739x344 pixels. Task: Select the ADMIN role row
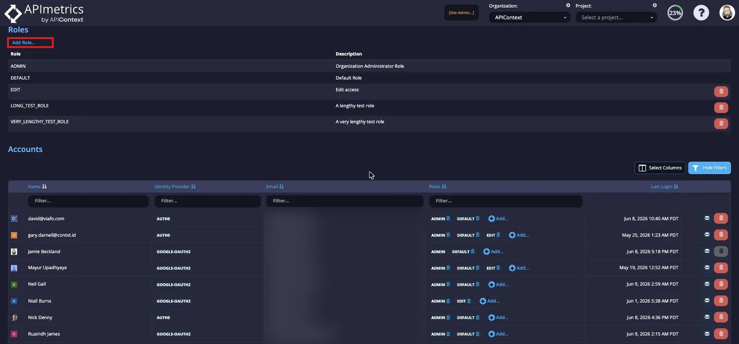369,66
